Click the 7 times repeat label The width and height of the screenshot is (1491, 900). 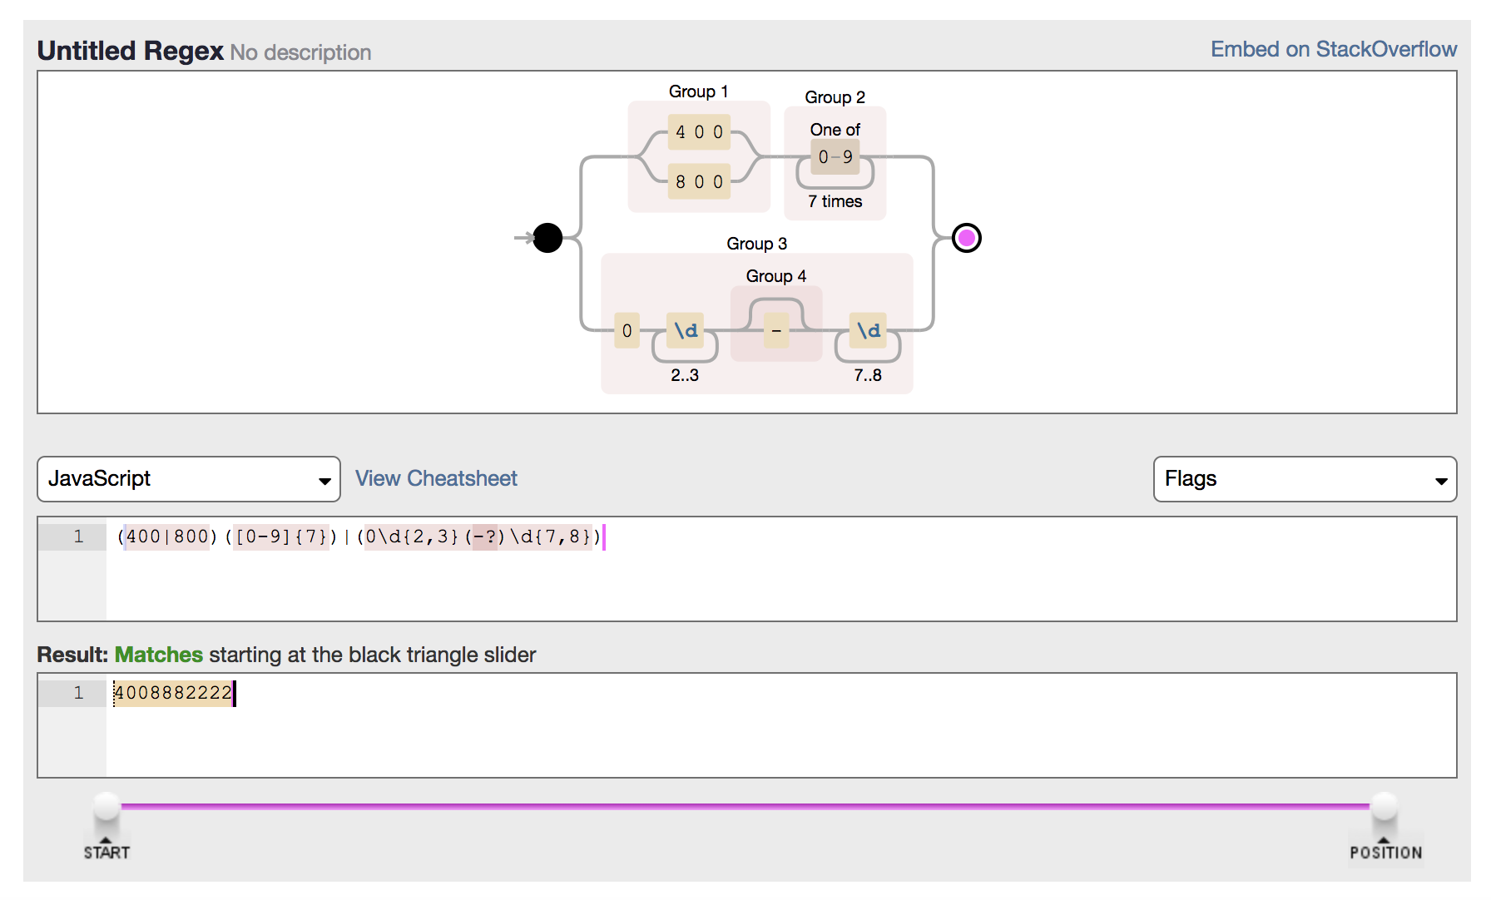(835, 201)
